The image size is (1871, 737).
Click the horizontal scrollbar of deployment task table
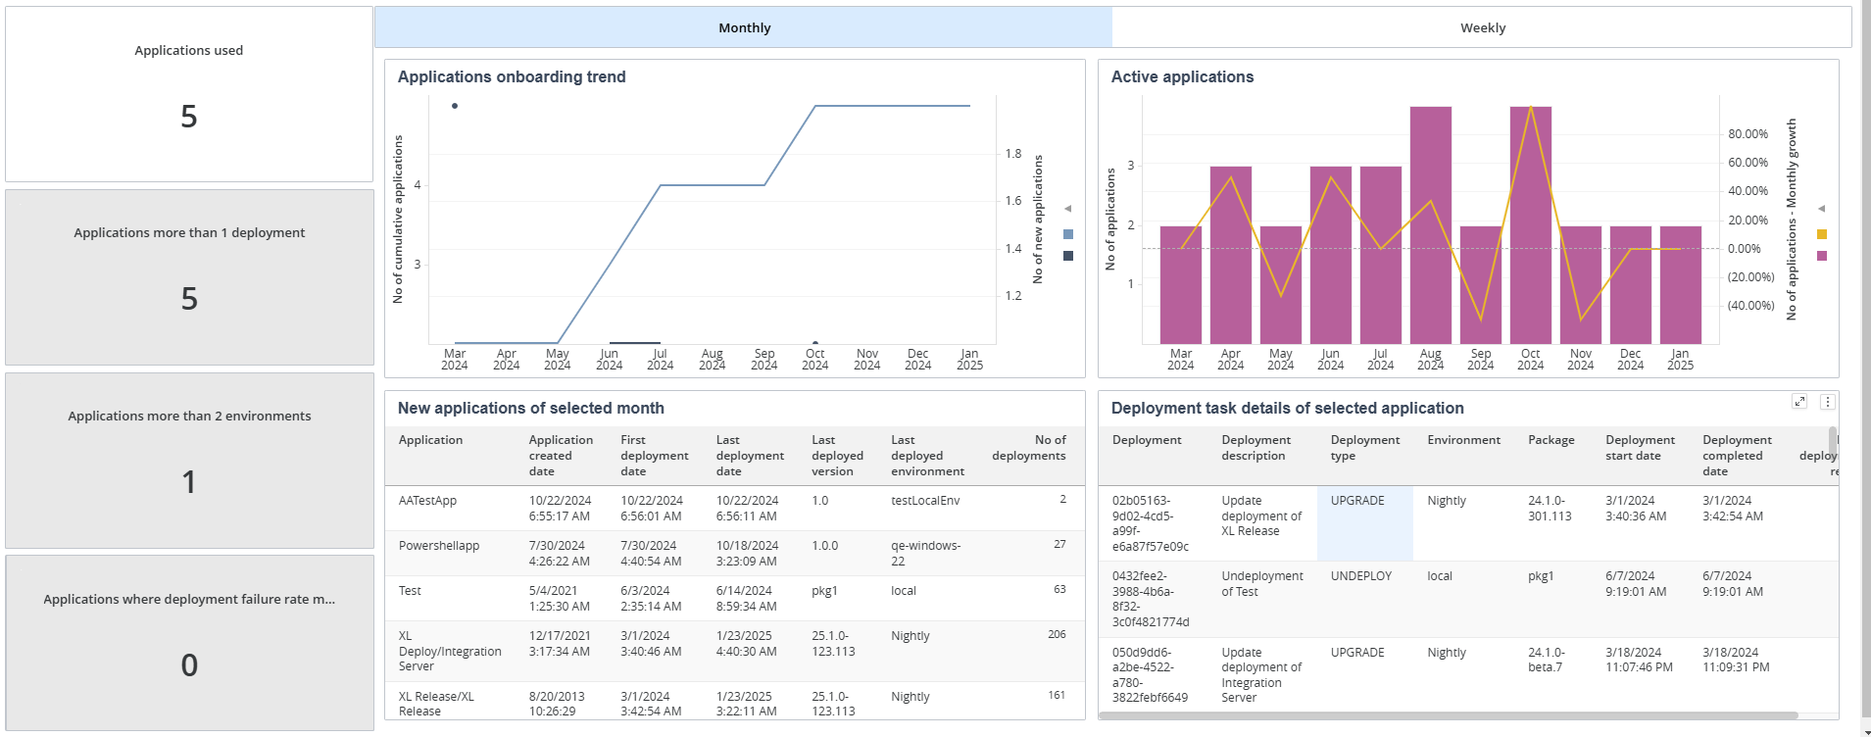click(x=1449, y=715)
